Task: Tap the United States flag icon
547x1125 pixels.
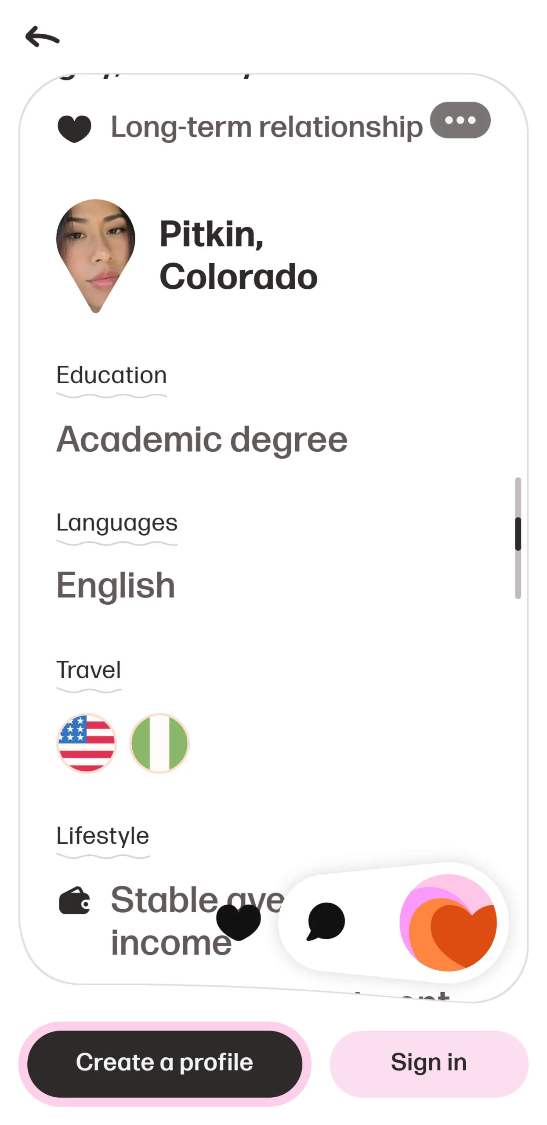Action: click(87, 742)
